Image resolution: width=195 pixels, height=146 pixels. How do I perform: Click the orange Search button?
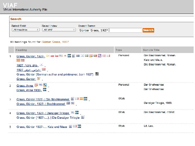[148, 30]
